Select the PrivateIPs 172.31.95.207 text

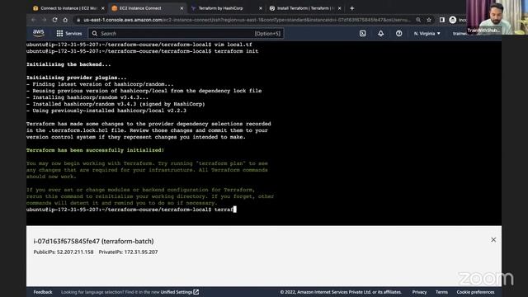(x=128, y=252)
